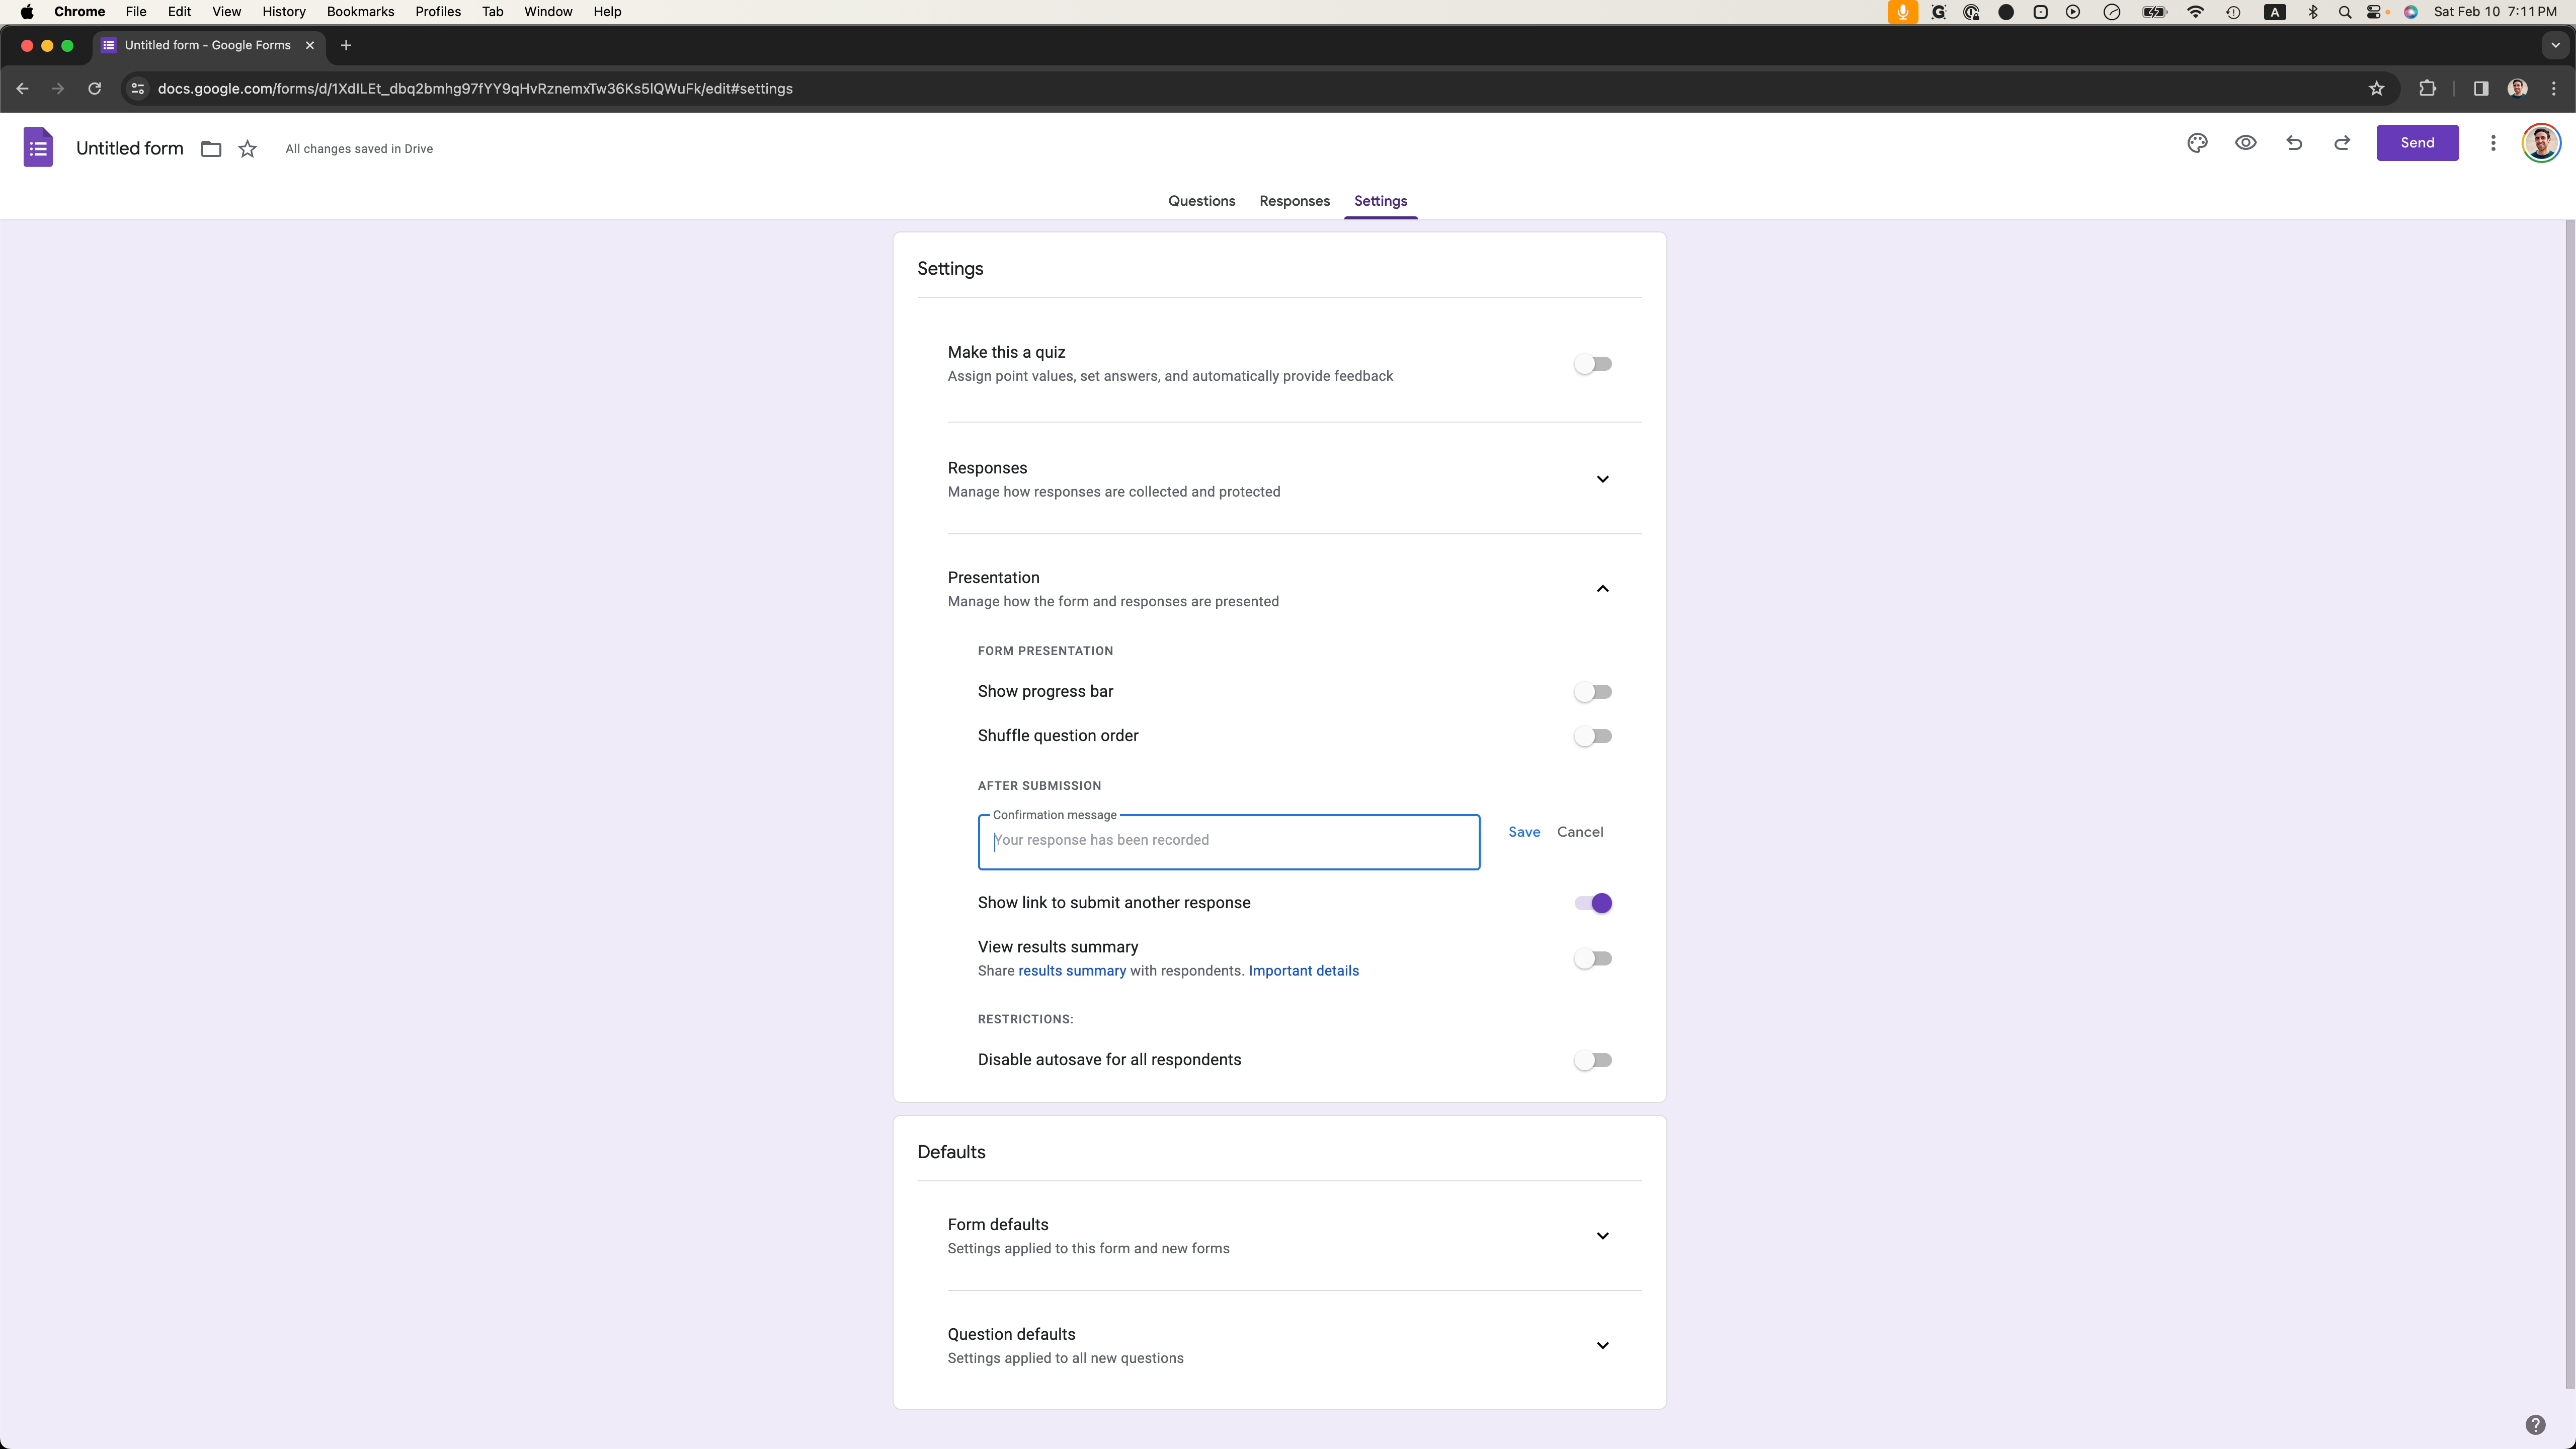Enable Make this a quiz toggle
This screenshot has height=1449, width=2576.
click(x=1593, y=364)
